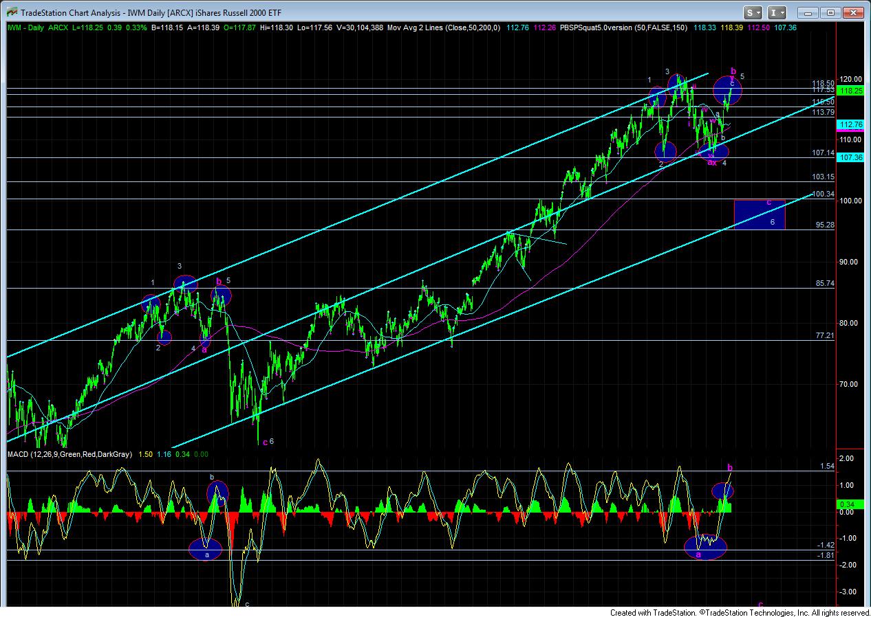Select the '103.15' horizontal line label
Screen dimensions: 871x617
coord(824,177)
